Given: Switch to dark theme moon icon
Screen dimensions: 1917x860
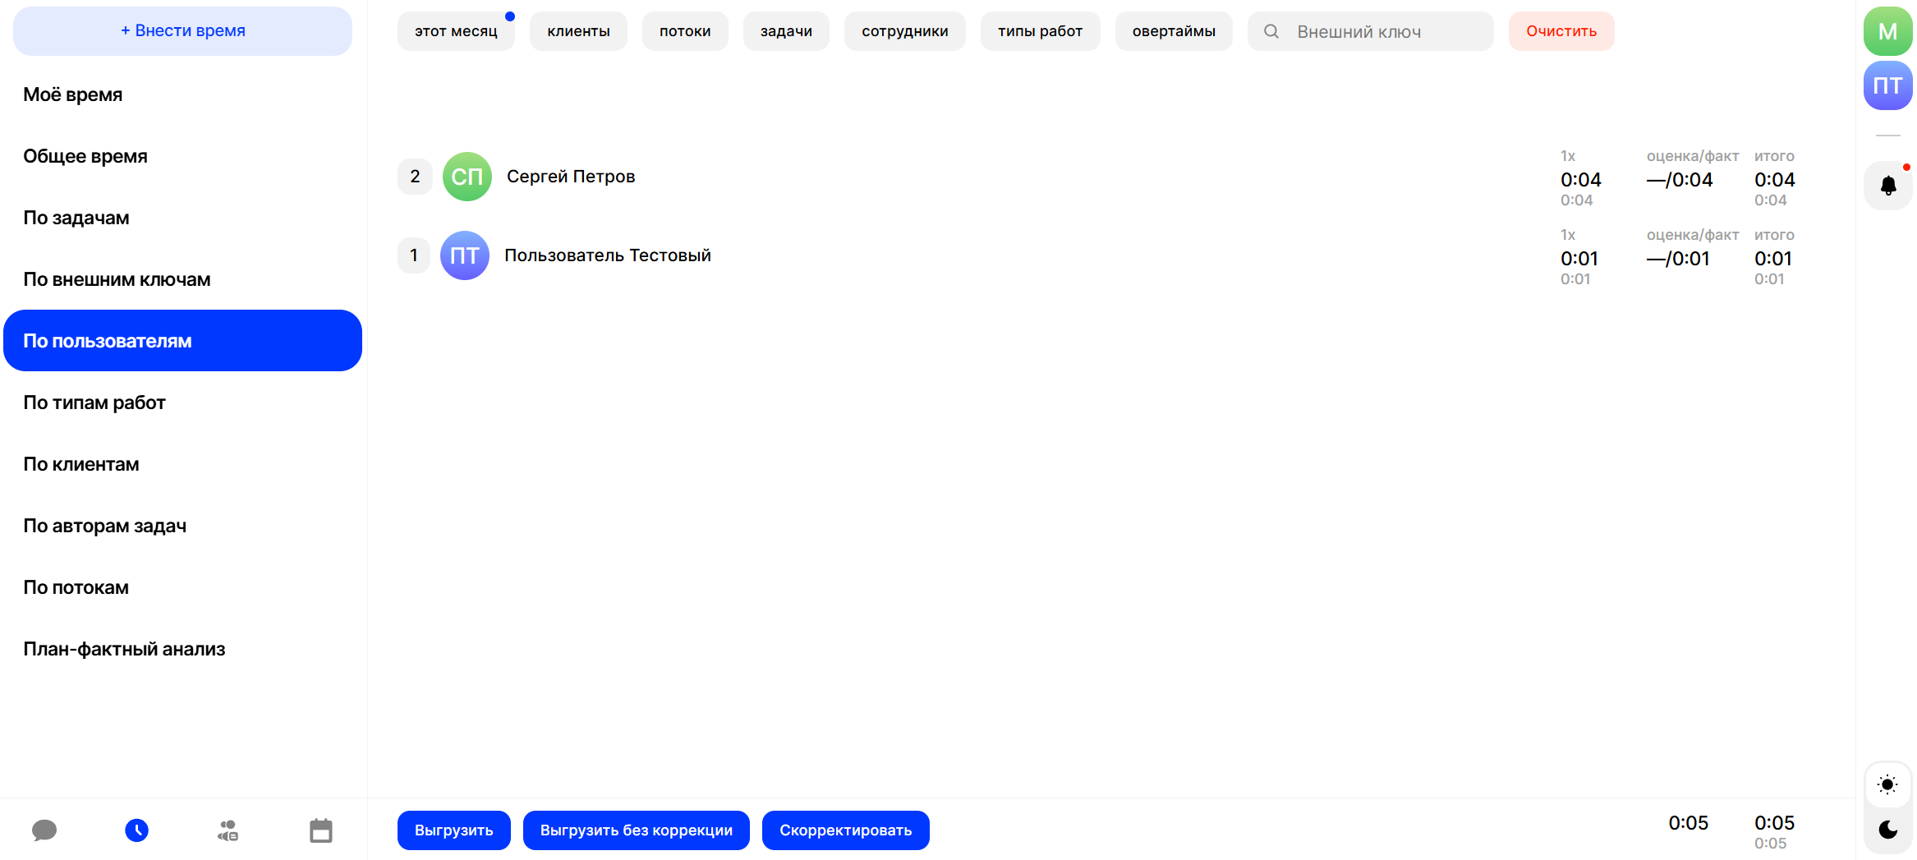Looking at the screenshot, I should pyautogui.click(x=1887, y=830).
